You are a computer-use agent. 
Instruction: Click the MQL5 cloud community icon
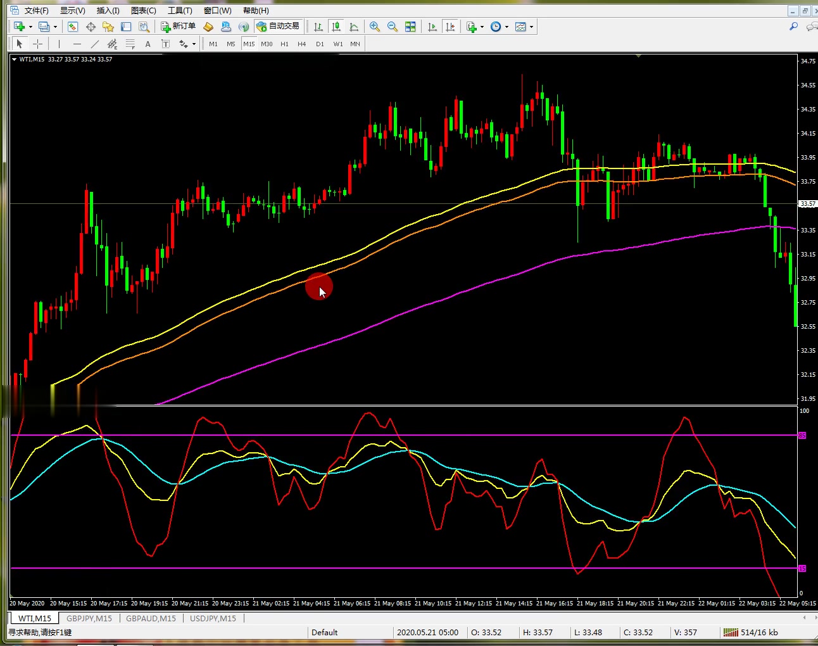coord(226,27)
